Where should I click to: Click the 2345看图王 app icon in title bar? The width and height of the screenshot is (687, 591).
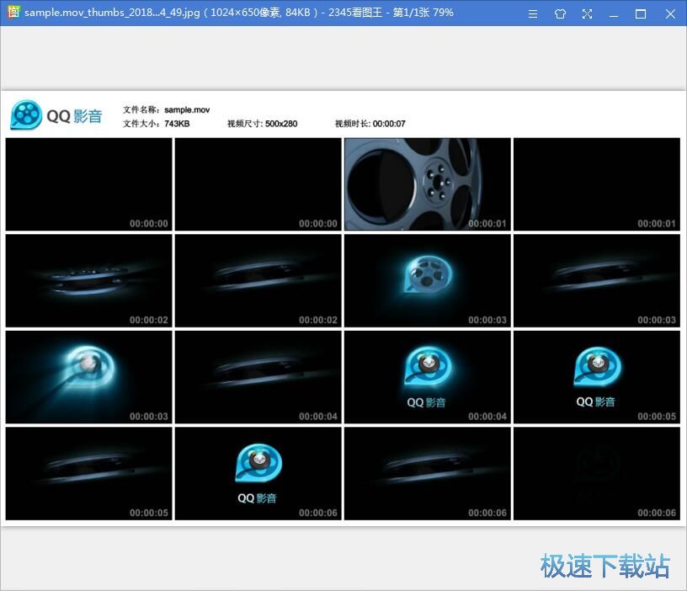(x=13, y=13)
